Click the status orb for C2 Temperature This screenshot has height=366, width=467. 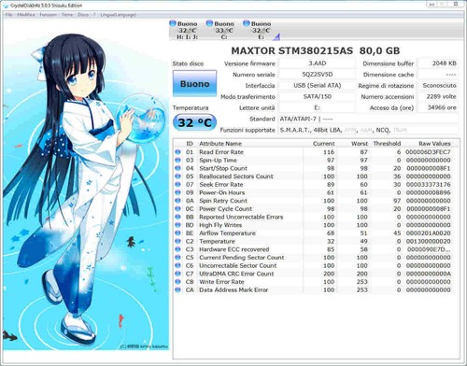pyautogui.click(x=177, y=241)
